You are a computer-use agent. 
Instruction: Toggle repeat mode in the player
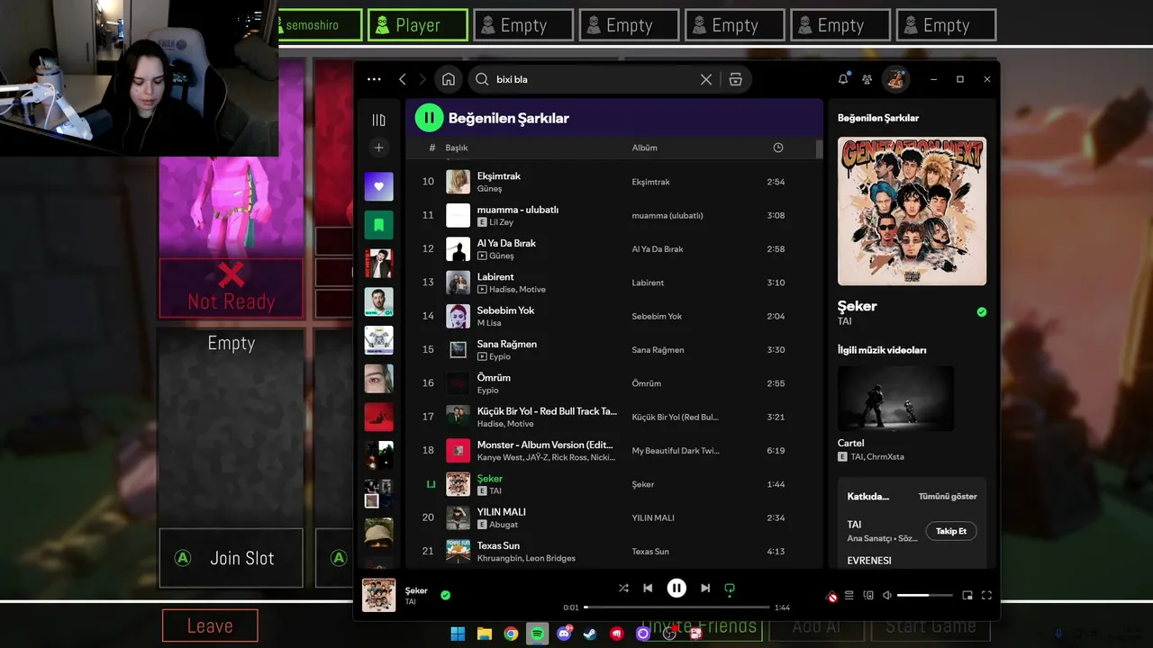tap(730, 589)
